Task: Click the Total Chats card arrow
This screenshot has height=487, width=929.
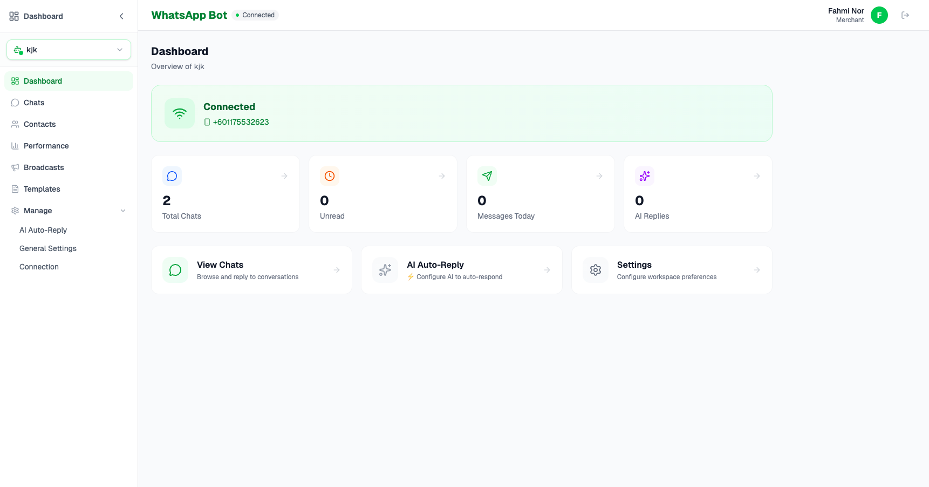Action: [x=284, y=175]
